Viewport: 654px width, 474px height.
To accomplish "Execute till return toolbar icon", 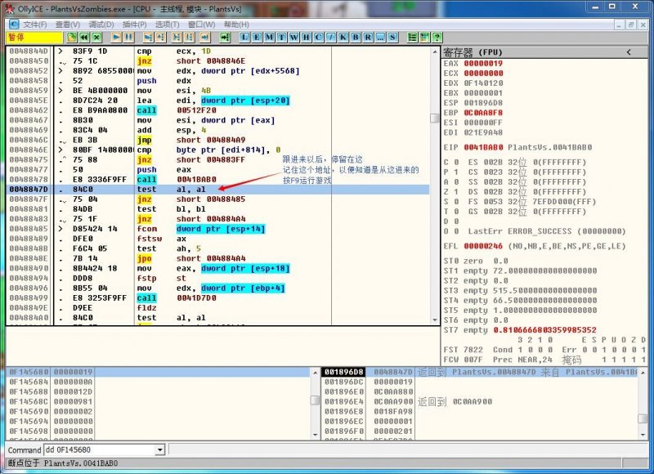I will pyautogui.click(x=205, y=38).
